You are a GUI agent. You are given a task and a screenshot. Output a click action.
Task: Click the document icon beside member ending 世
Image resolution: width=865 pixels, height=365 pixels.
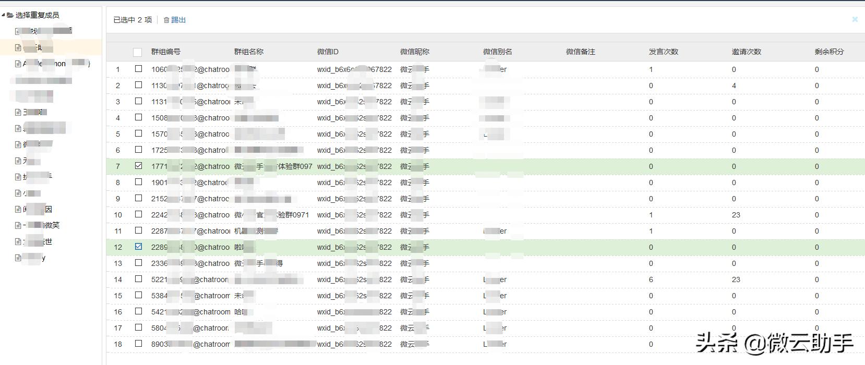coord(18,241)
